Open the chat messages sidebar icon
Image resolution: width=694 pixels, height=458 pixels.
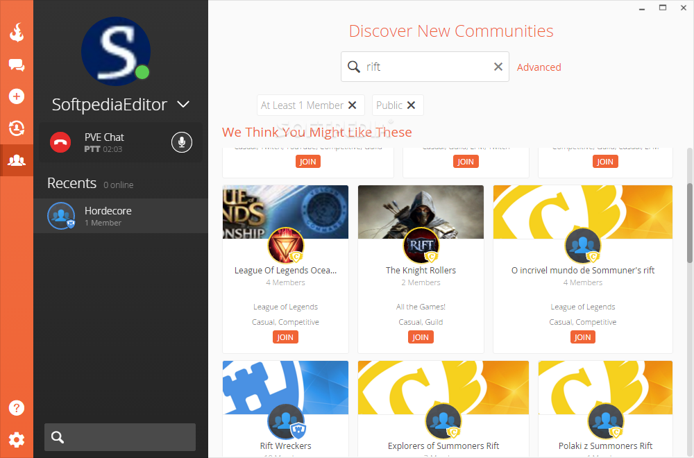click(x=17, y=65)
